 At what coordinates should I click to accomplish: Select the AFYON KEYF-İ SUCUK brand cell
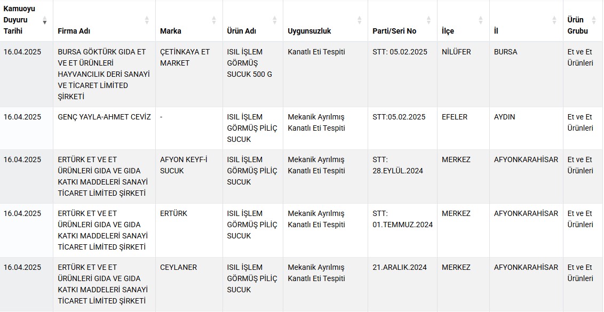(x=189, y=177)
